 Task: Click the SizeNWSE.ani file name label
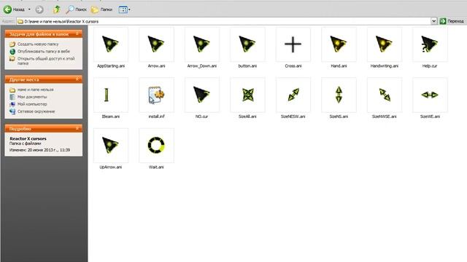click(385, 116)
